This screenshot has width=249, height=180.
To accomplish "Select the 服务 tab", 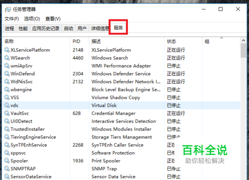I will click(118, 28).
